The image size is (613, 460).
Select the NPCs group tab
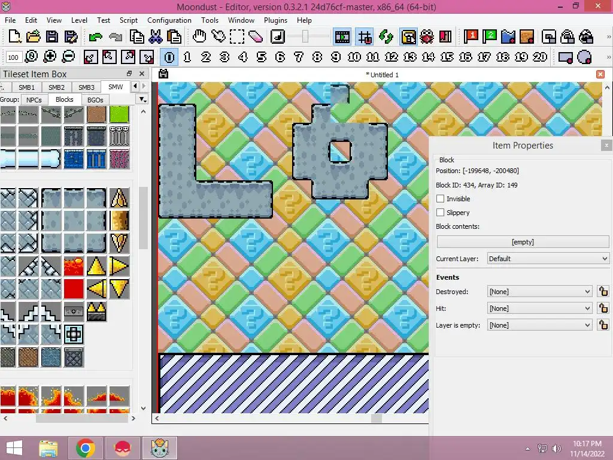(34, 100)
